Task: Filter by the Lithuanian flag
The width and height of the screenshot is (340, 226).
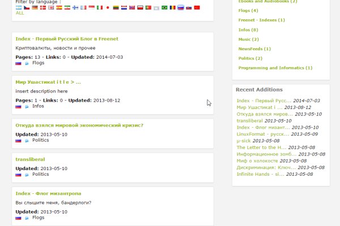Action: [116, 7]
